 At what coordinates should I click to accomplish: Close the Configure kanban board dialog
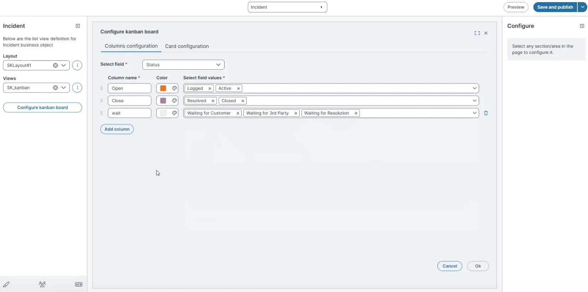(486, 33)
